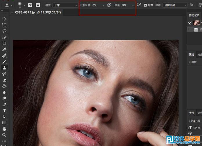This screenshot has height=146, width=202.
Task: Expand the 不透明度 opacity dropdown arrow
Action: pyautogui.click(x=103, y=5)
